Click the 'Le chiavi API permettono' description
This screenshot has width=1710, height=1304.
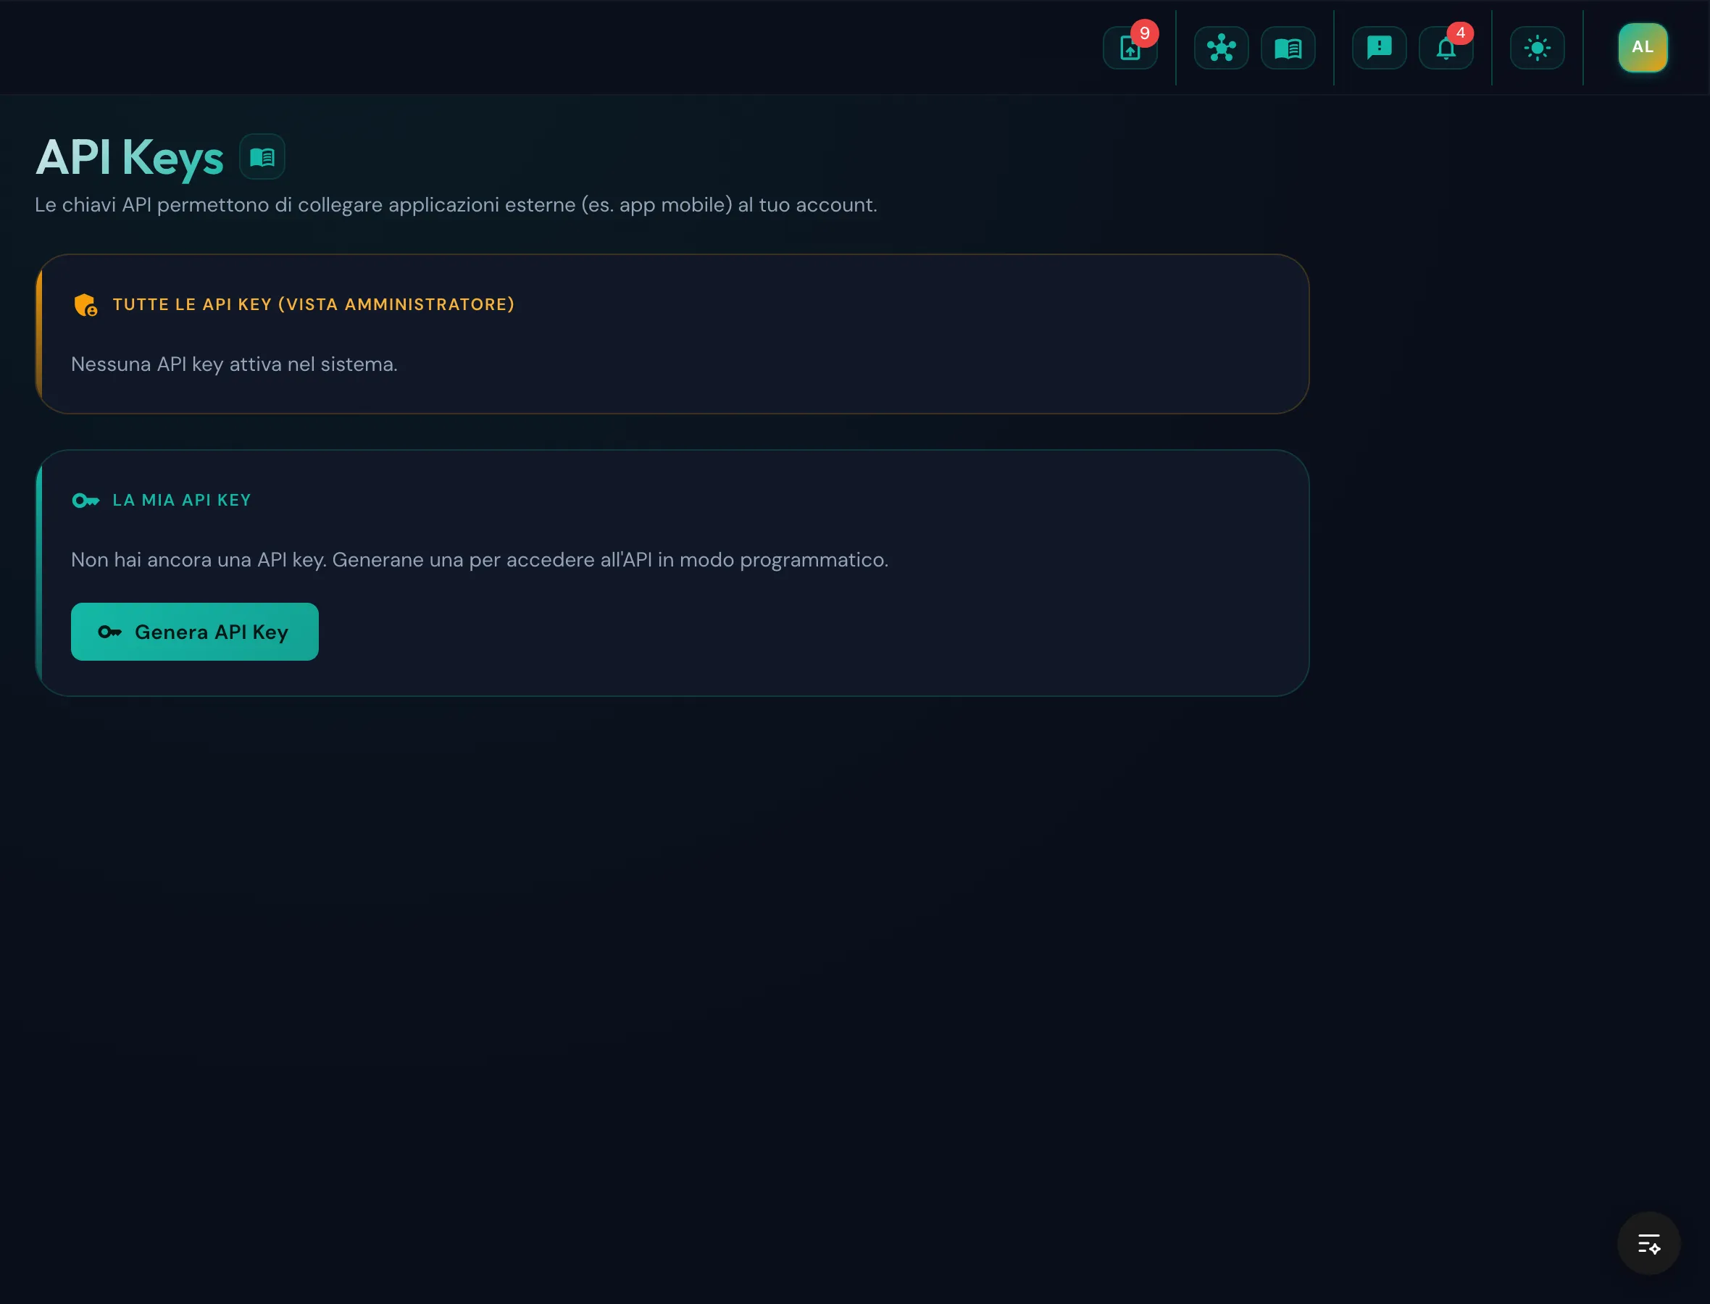click(456, 205)
